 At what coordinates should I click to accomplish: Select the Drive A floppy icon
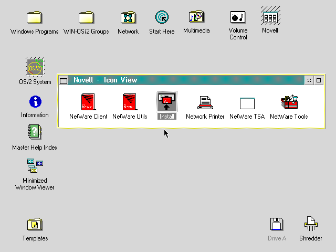tap(277, 224)
